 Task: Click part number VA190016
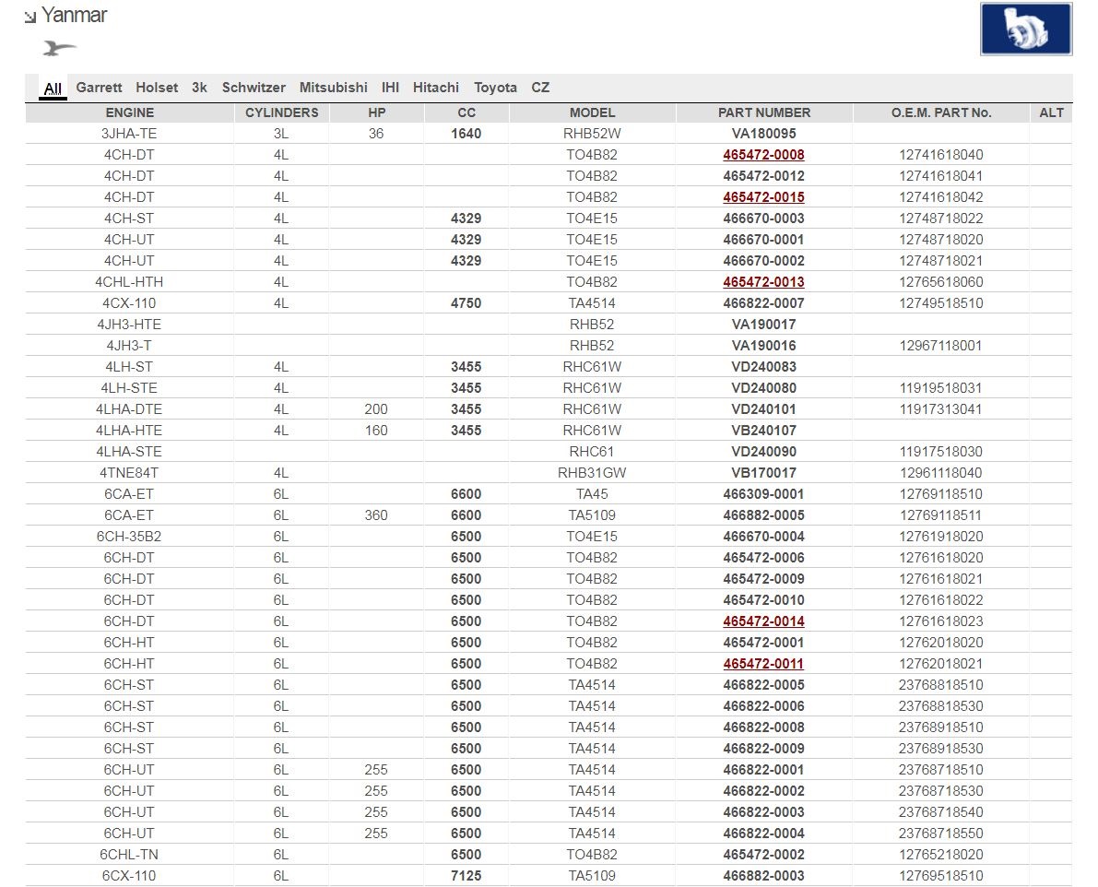click(763, 346)
